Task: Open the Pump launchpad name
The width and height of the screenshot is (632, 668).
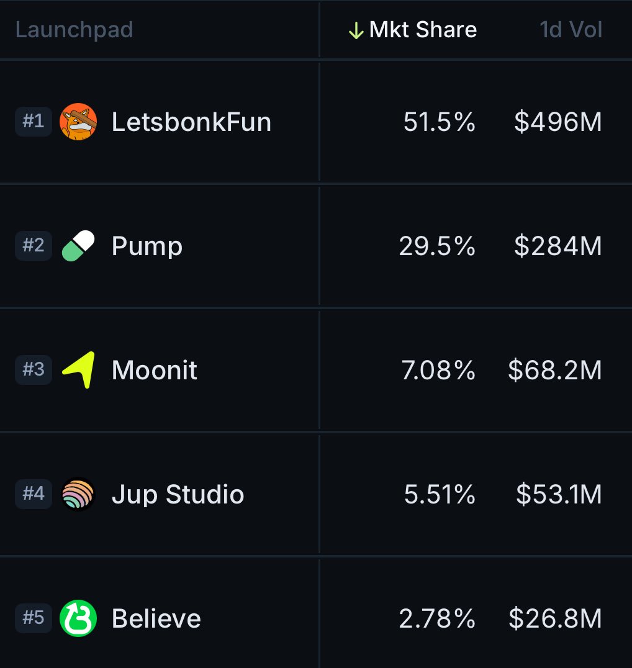Action: (147, 246)
